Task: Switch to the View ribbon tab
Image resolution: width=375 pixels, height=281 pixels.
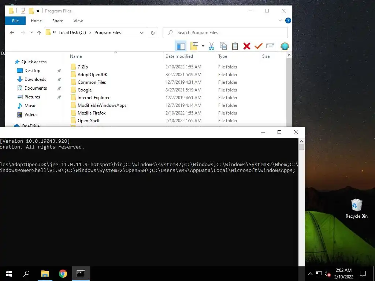Action: click(x=78, y=21)
